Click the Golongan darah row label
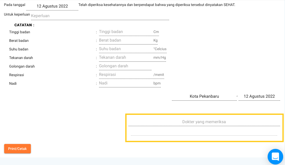The image size is (285, 165). (x=22, y=66)
